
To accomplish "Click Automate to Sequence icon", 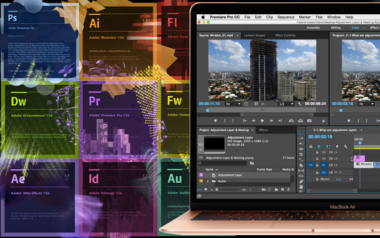I will pyautogui.click(x=264, y=189).
